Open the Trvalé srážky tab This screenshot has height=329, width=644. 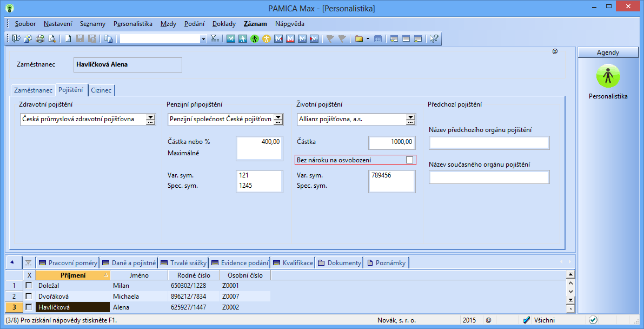[x=184, y=263]
